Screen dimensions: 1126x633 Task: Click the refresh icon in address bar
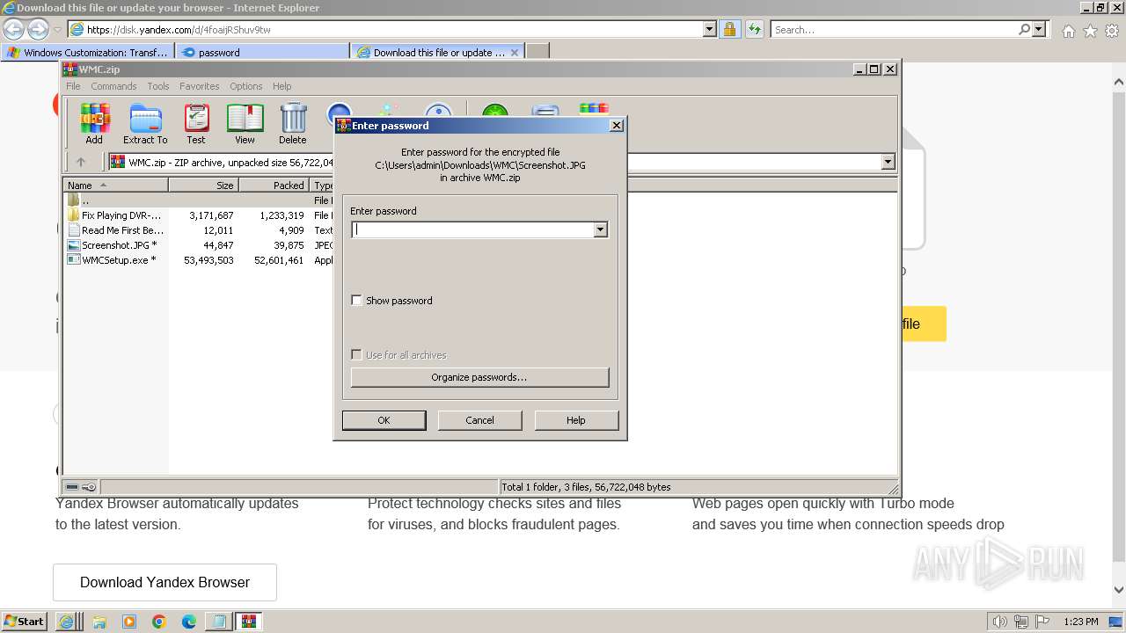(754, 29)
